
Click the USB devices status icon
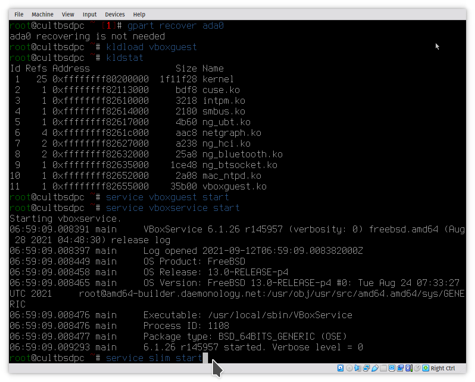click(375, 368)
